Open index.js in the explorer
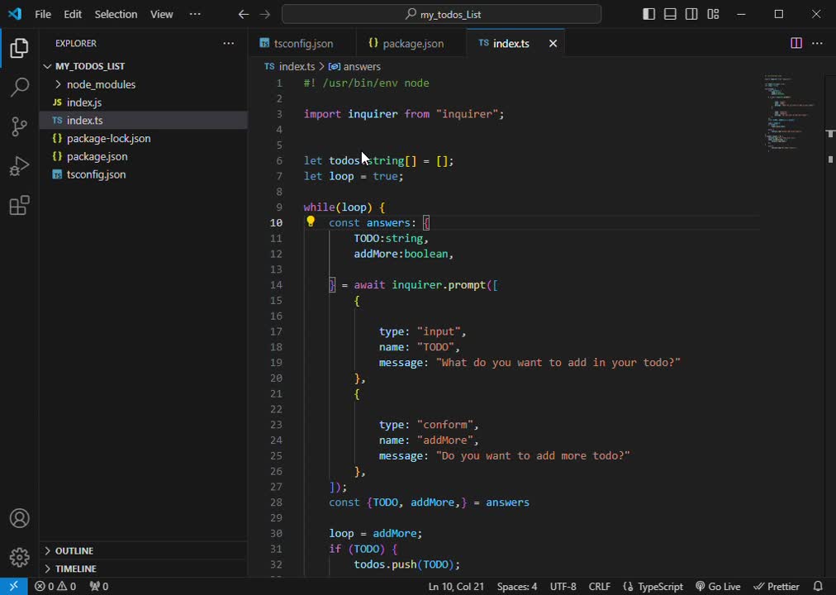Screen dimensions: 836x595 pyautogui.click(x=144, y=102)
